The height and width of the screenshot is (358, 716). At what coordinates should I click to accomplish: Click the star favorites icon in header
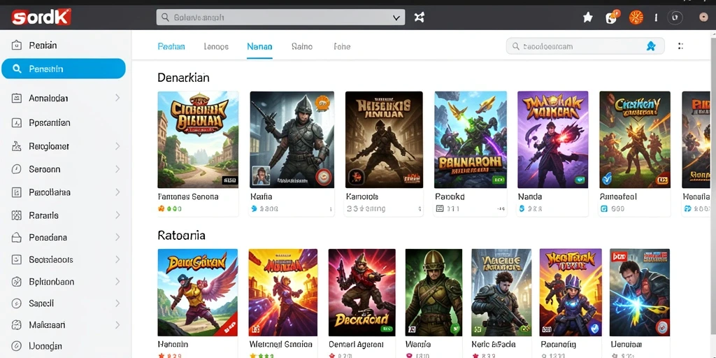(587, 17)
